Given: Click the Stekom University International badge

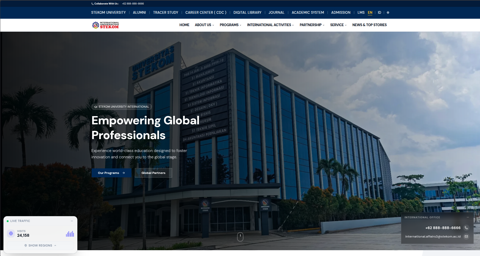Looking at the screenshot, I should tap(121, 107).
